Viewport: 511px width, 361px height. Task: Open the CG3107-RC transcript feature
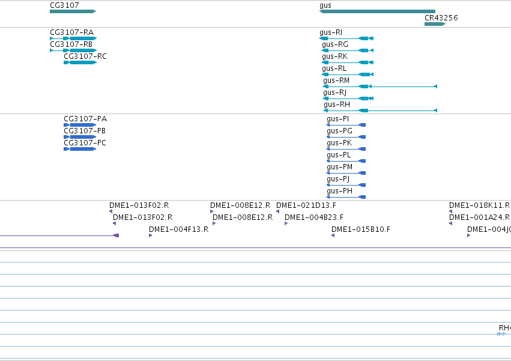pos(80,62)
